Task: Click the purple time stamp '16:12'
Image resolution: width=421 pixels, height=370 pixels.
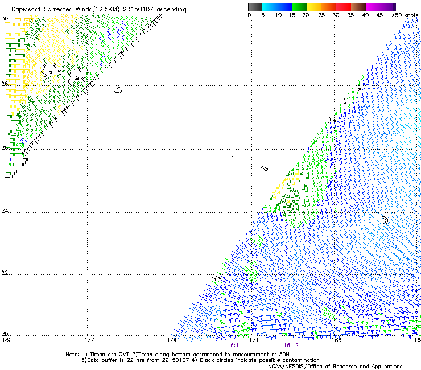Action: click(291, 346)
